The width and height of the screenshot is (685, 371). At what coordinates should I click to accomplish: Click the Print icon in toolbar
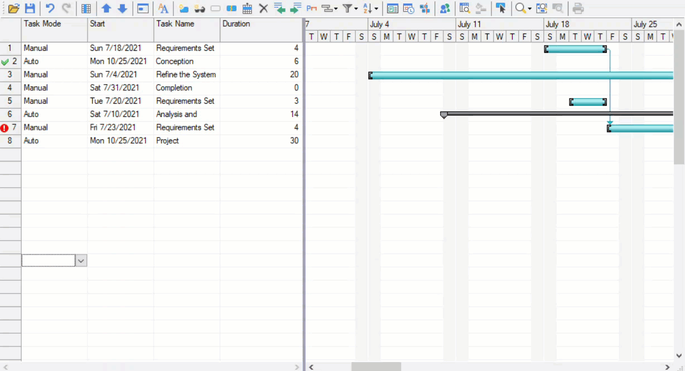(578, 8)
